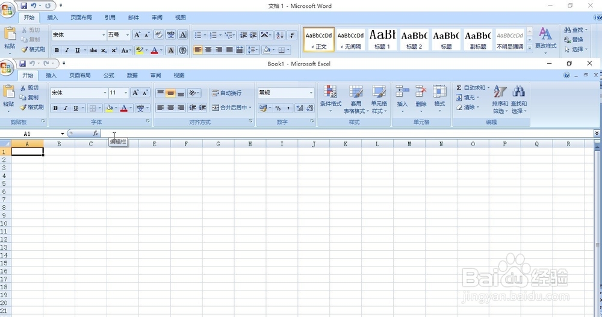Open Excel 公式 tab

tap(108, 75)
